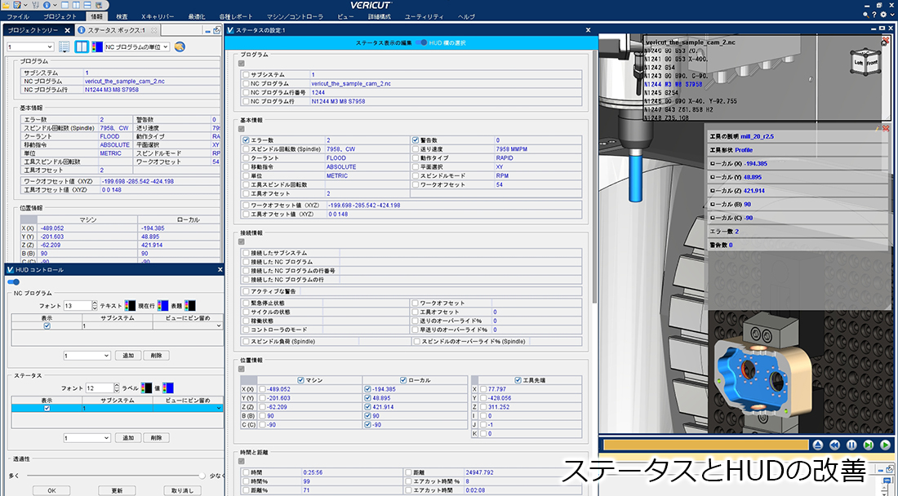Uncheck the マシン column checkbox
The image size is (898, 496).
(301, 380)
